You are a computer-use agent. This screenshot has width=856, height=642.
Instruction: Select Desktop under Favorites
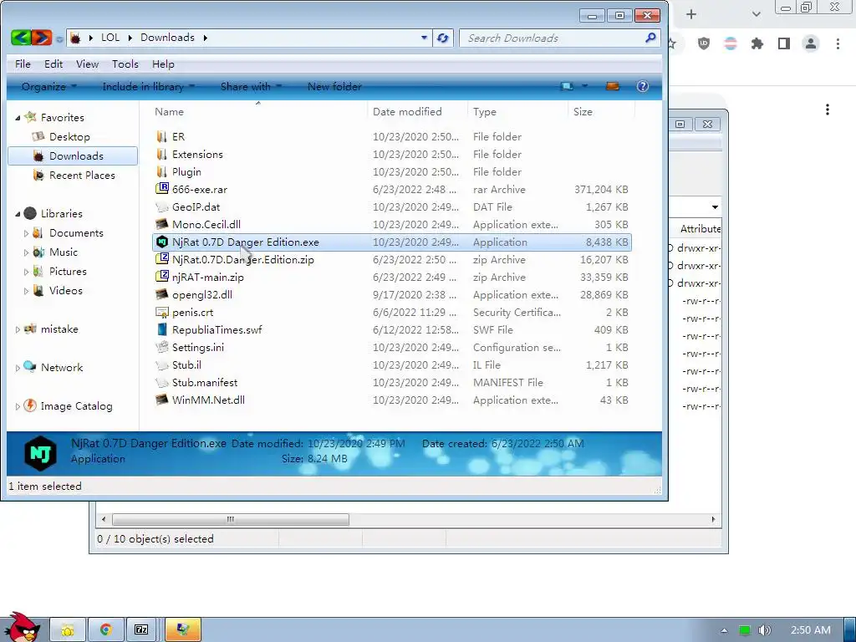click(x=69, y=137)
